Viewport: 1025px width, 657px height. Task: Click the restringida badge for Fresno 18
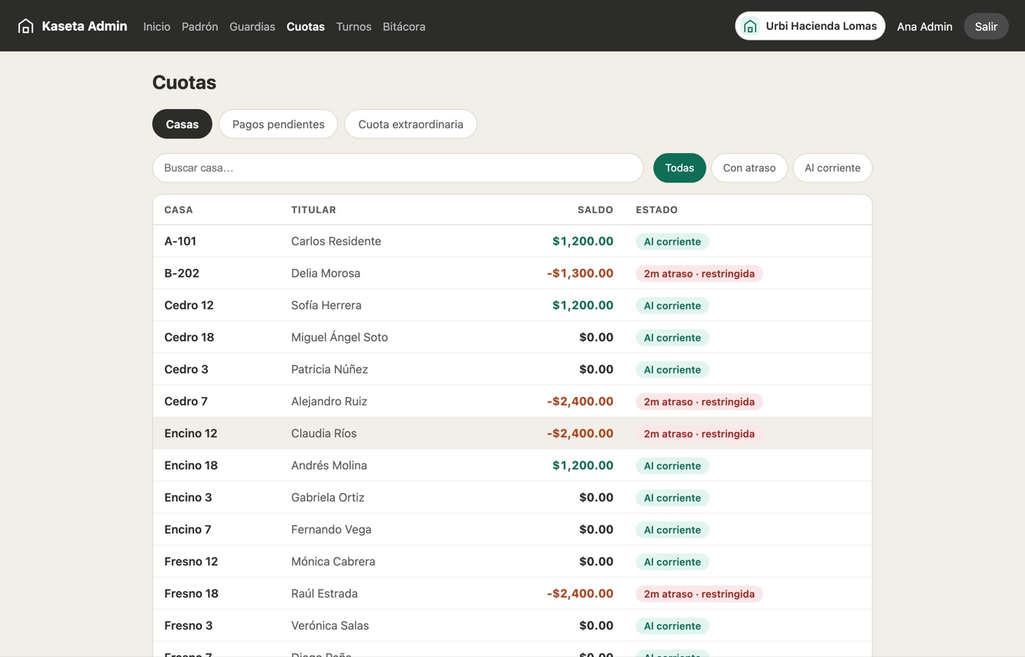pyautogui.click(x=699, y=594)
